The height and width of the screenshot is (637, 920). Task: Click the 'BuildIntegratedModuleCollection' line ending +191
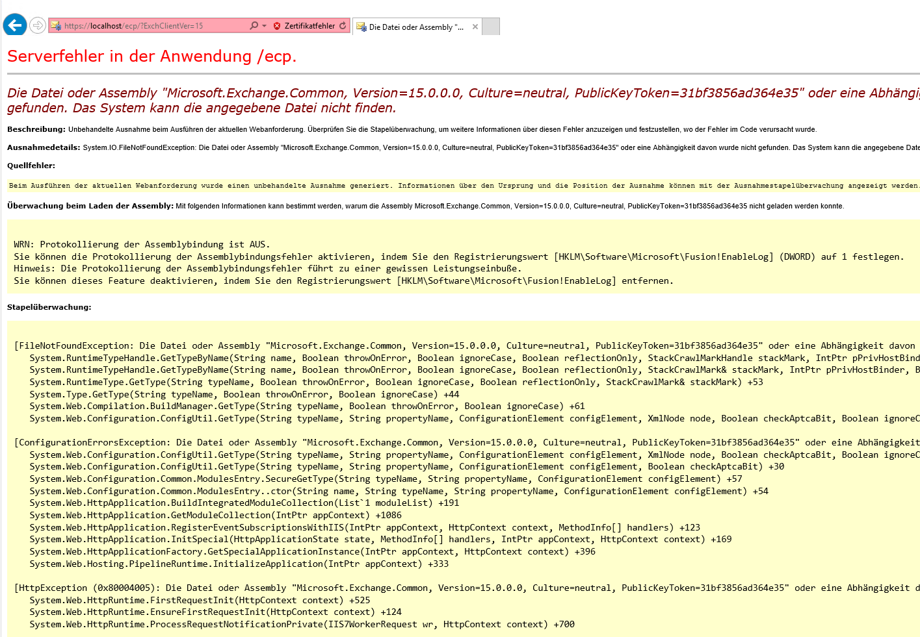click(244, 503)
